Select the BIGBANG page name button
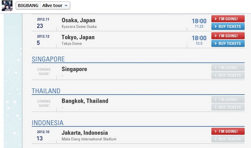Screen dimensions: 251x148 (x=28, y=6)
